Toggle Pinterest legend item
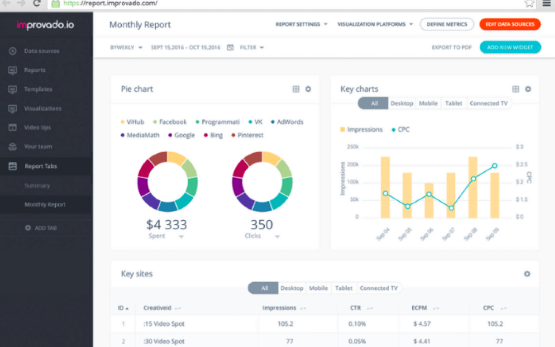Screen dimensions: 555x347 click(247, 135)
